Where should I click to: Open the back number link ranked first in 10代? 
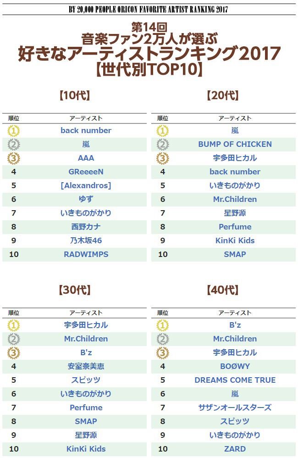pyautogui.click(x=86, y=130)
